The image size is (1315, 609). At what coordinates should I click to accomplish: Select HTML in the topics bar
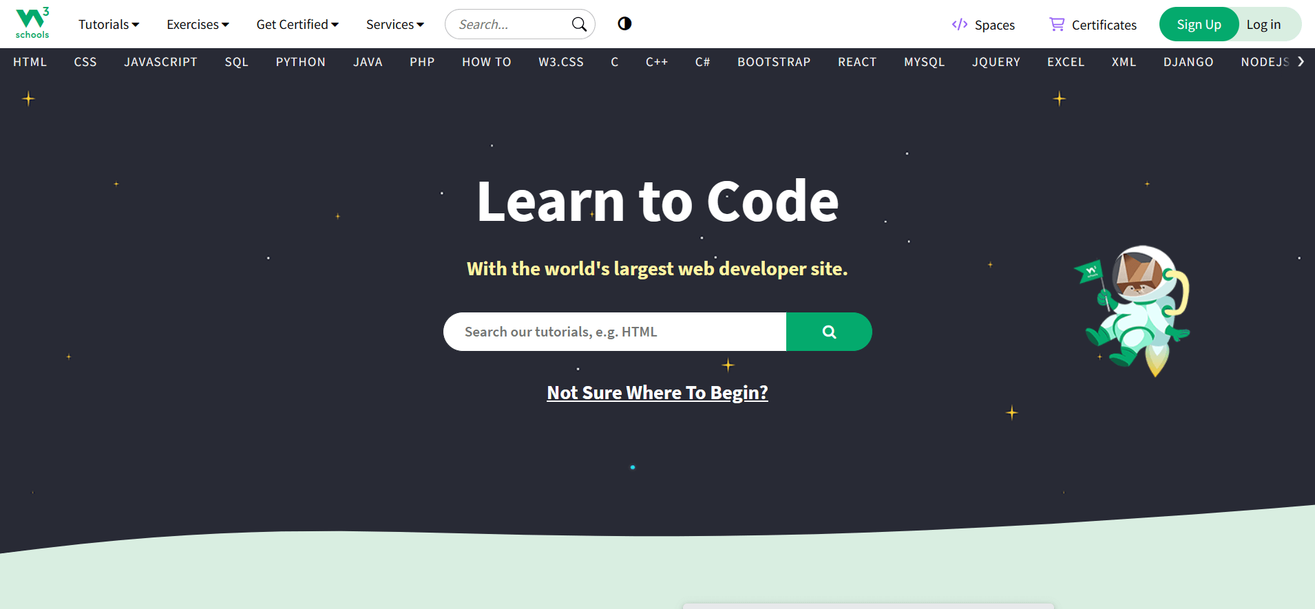(x=30, y=62)
